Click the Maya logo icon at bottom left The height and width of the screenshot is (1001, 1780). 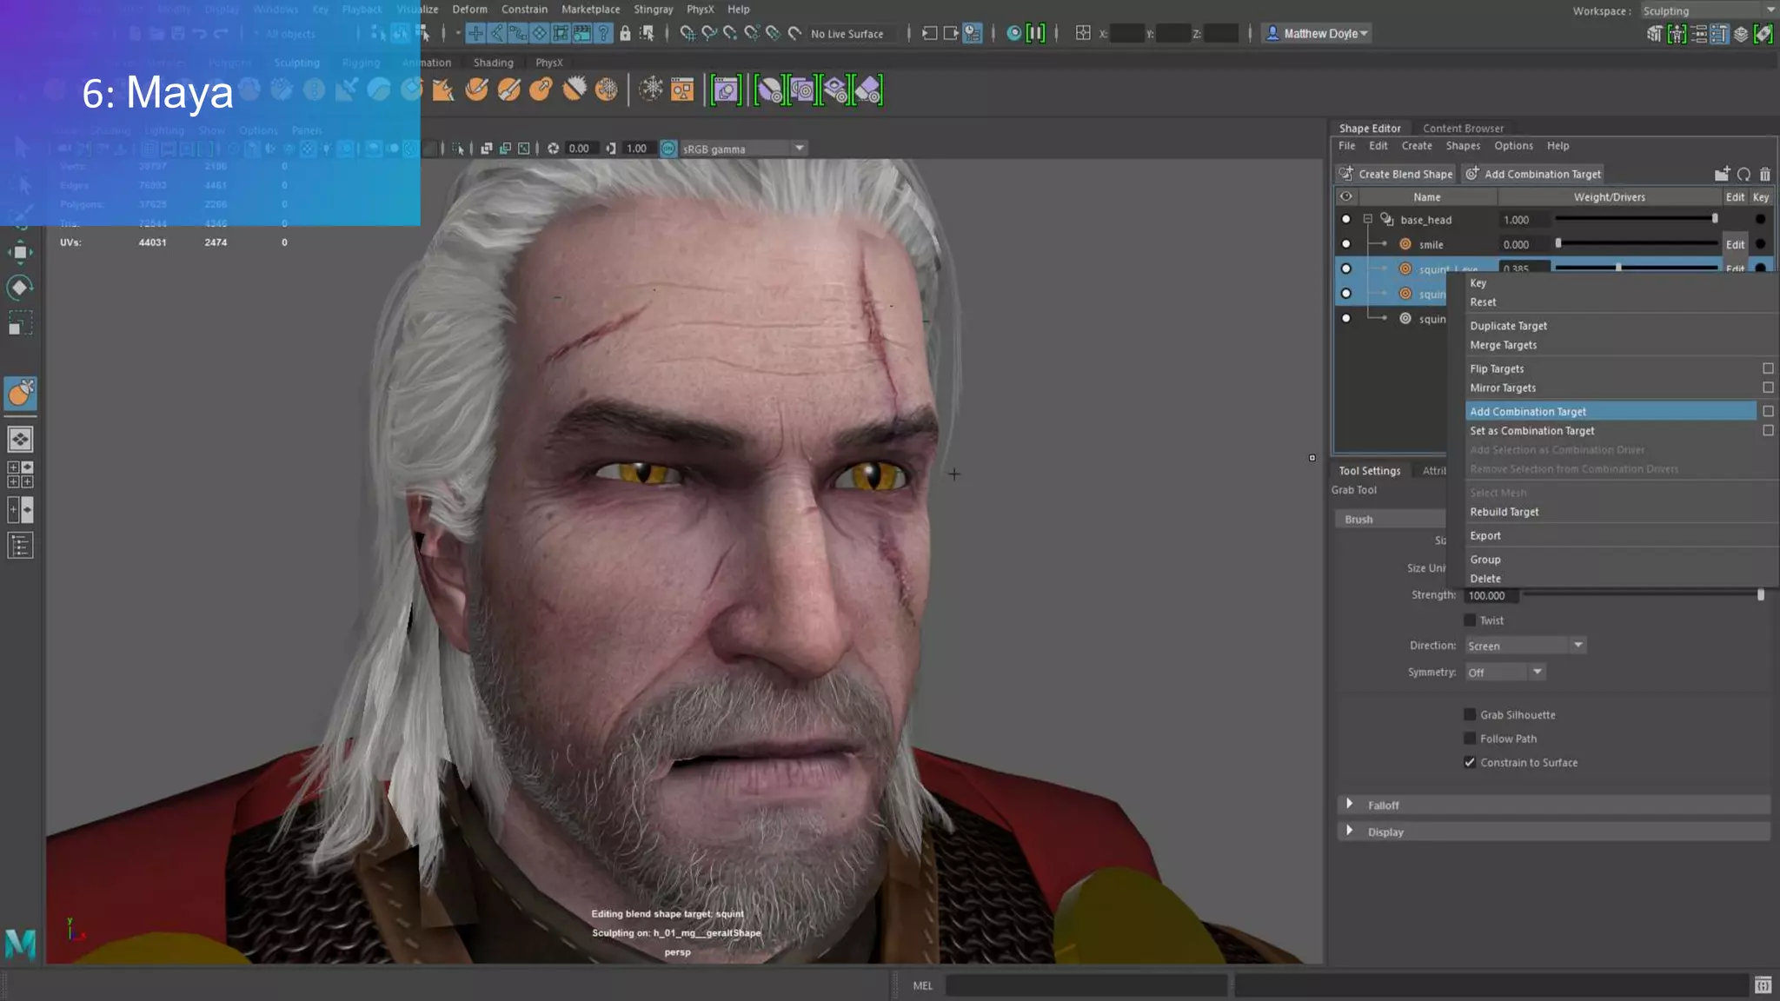pyautogui.click(x=20, y=945)
